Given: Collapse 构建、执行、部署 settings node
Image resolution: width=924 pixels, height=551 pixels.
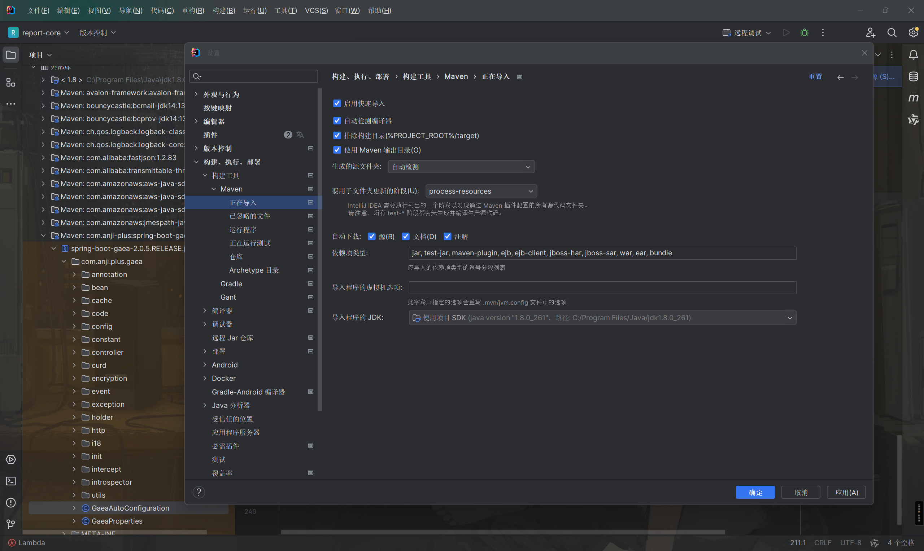Looking at the screenshot, I should 196,162.
